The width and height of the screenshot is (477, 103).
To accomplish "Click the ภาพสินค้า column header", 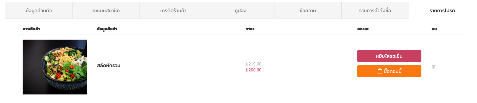I will [31, 29].
